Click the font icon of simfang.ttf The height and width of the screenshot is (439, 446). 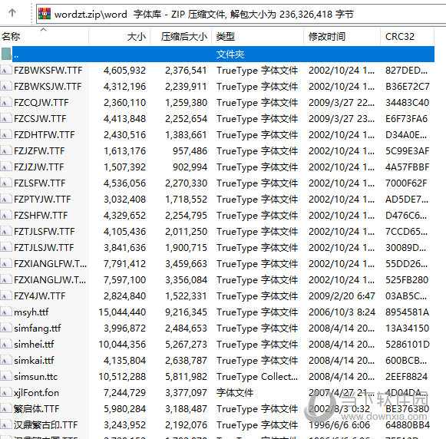pos(5,328)
